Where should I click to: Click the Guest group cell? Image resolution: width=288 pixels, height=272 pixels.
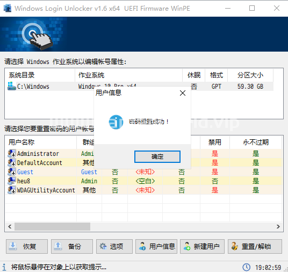click(89, 172)
